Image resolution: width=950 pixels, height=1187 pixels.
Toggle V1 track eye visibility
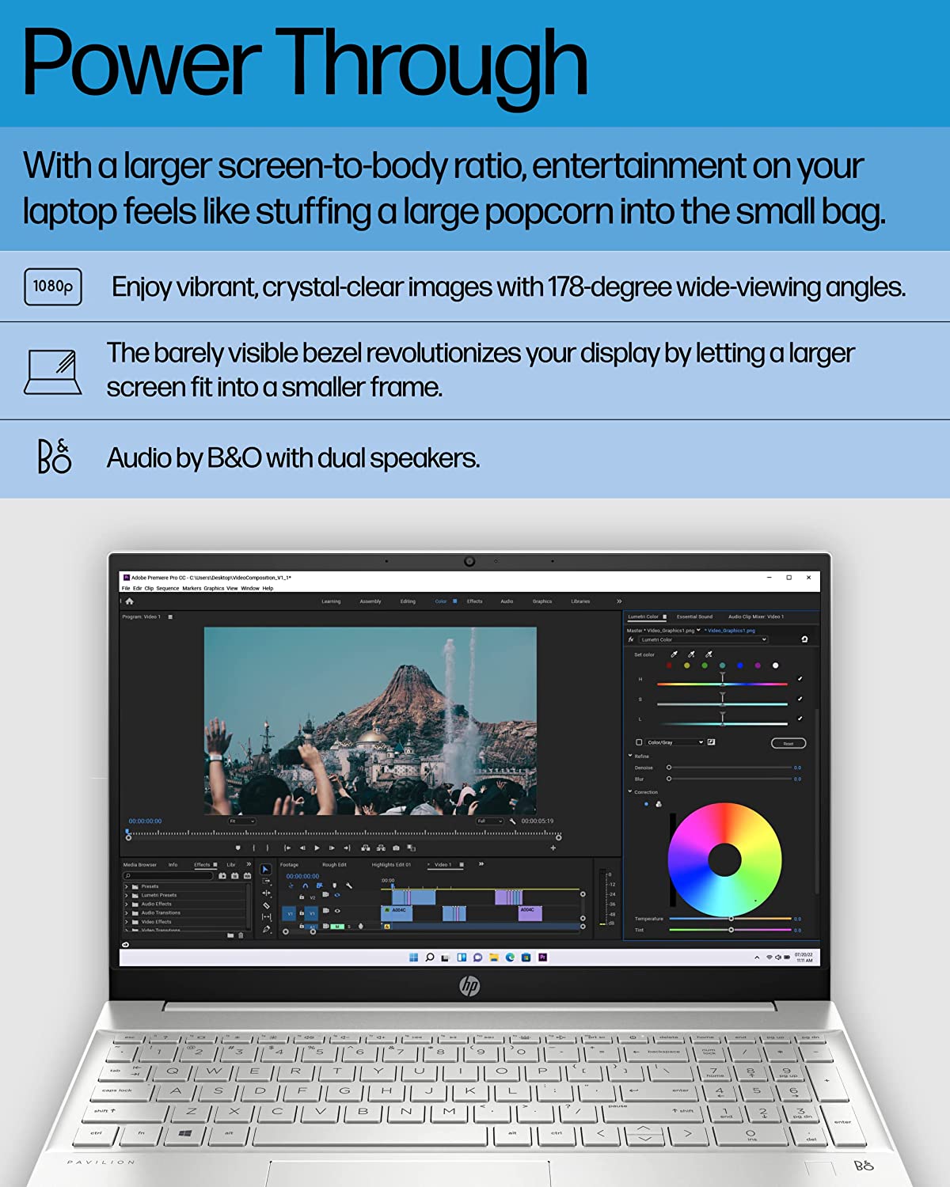click(x=337, y=911)
